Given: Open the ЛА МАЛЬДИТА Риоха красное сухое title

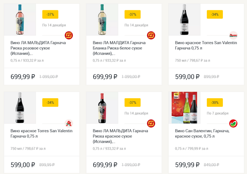Looking at the screenshot, I should pyautogui.click(x=121, y=136).
